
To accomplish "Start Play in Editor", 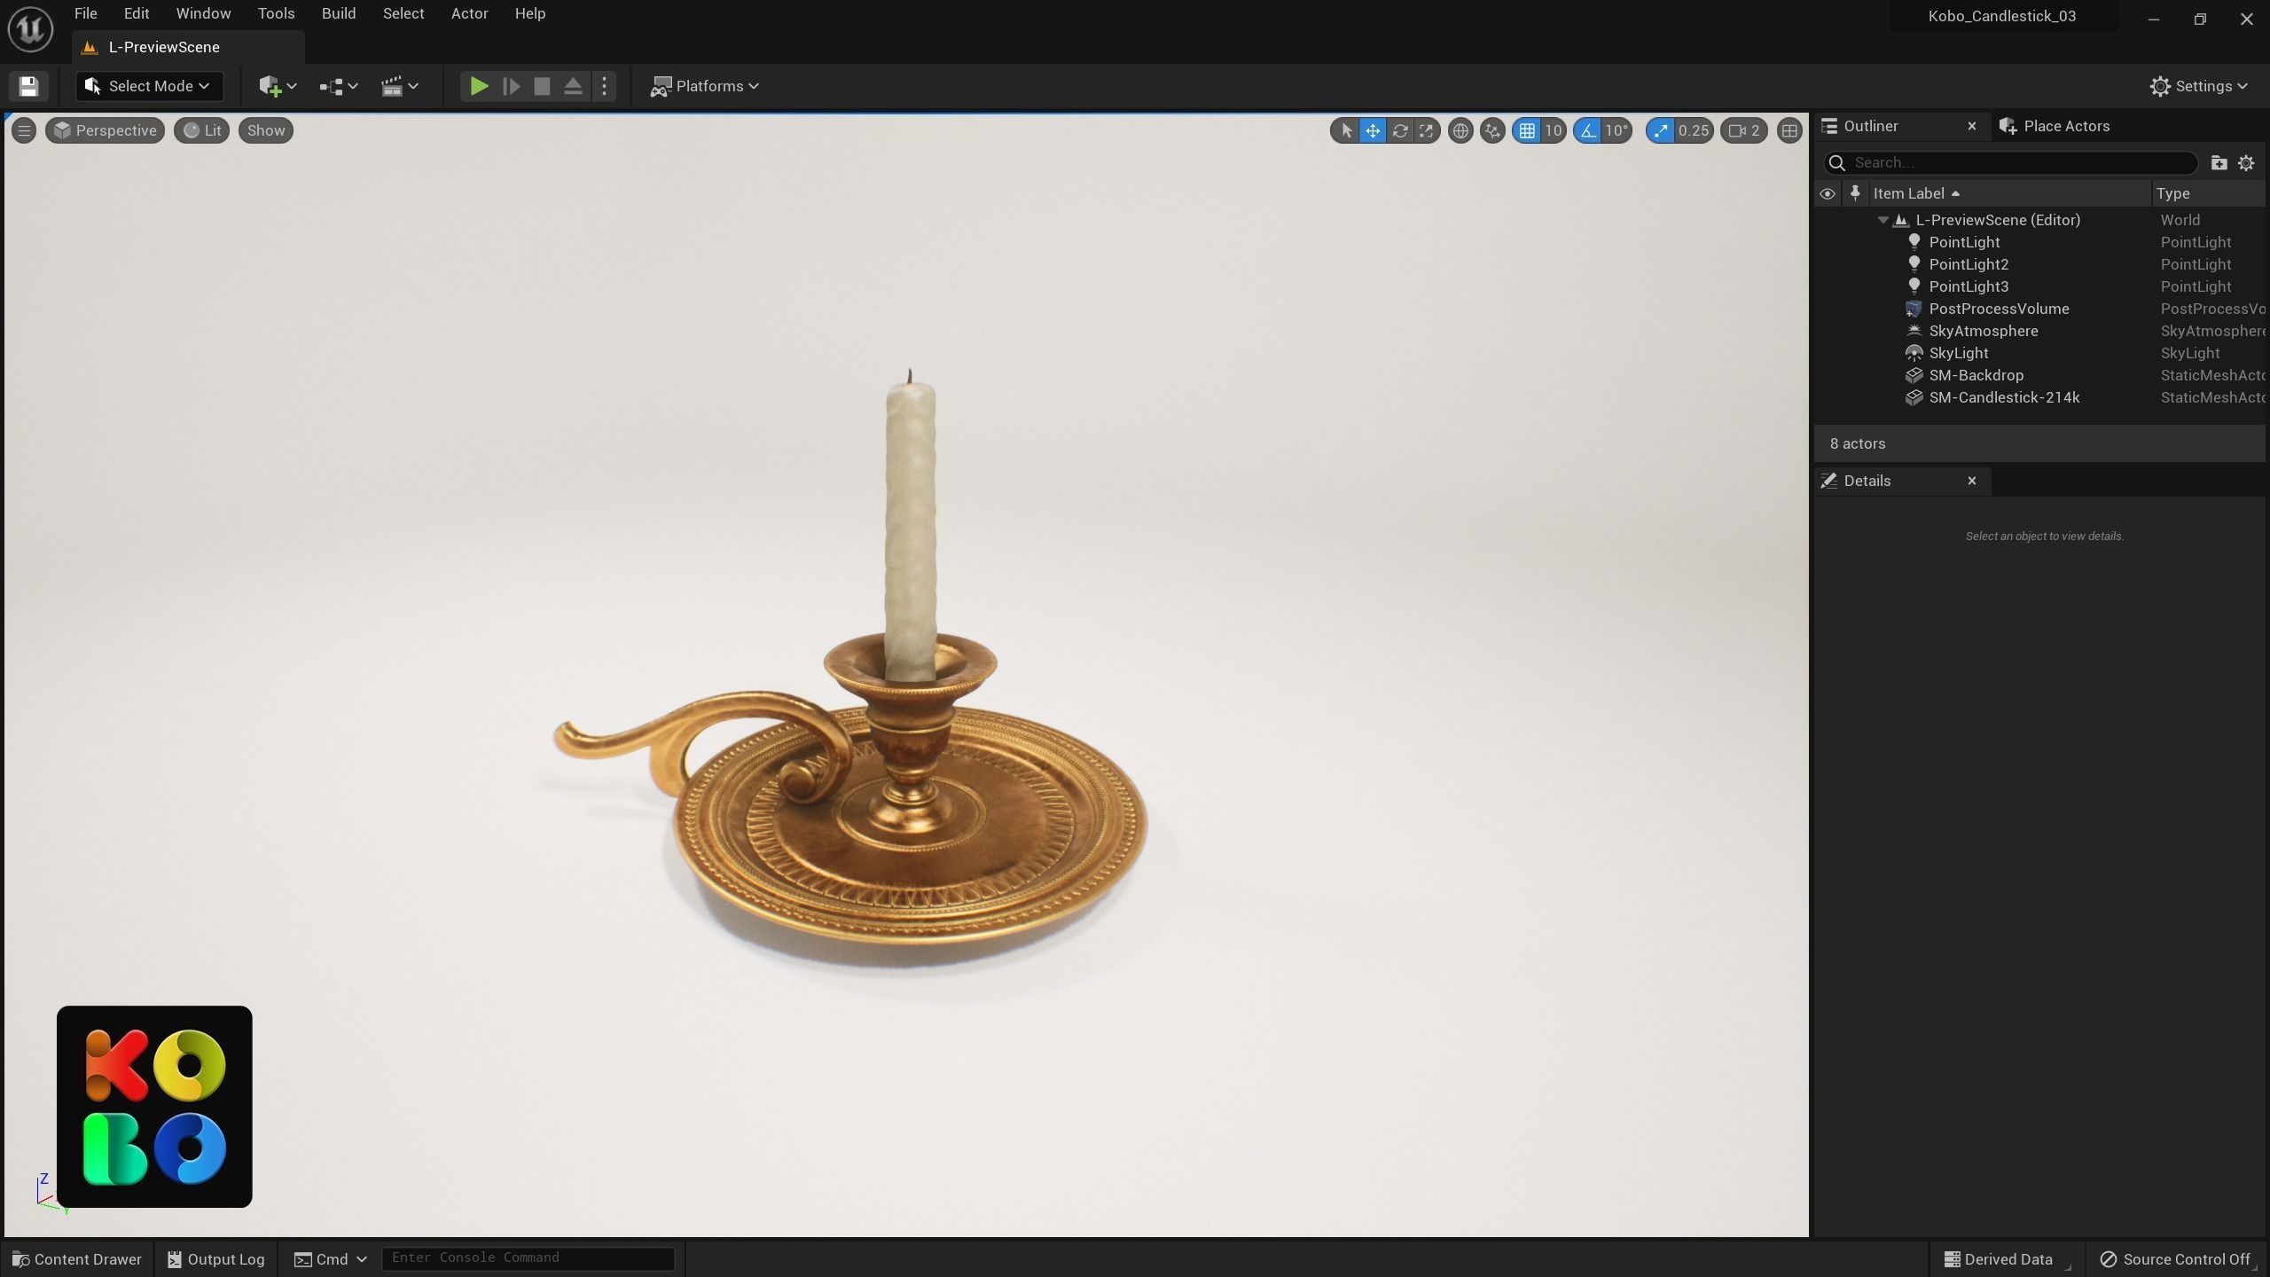I will 479,86.
